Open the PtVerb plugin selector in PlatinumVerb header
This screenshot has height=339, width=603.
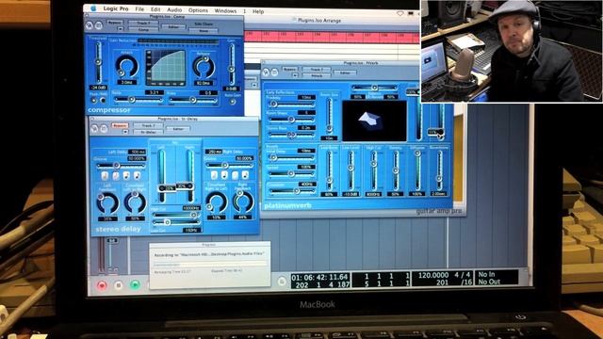coord(317,75)
